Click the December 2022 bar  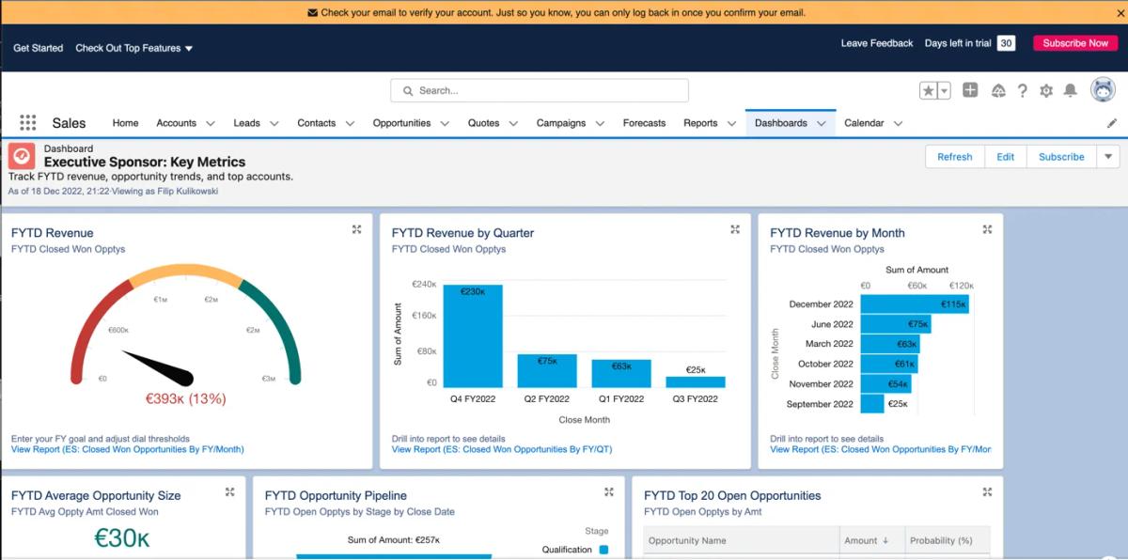(x=915, y=303)
